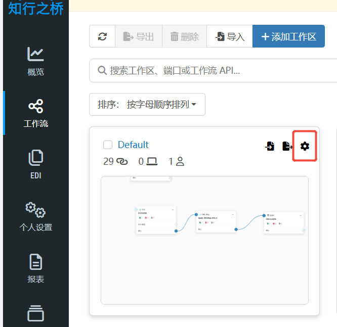Image resolution: width=337 pixels, height=327 pixels.
Task: Open the Default workflow preview thumbnail
Action: [204, 240]
